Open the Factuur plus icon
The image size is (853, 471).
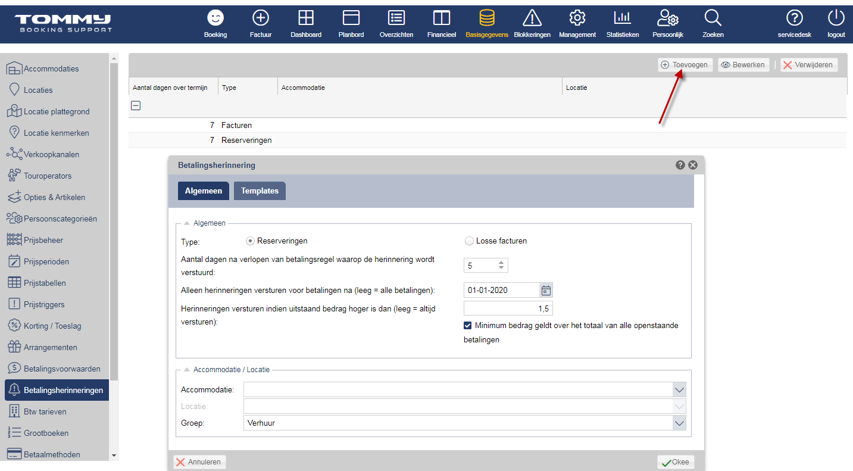coord(261,18)
